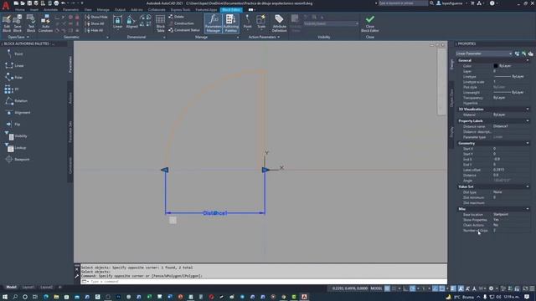The height and width of the screenshot is (301, 536).
Task: Open the Insert ribbon tab
Action: [x=34, y=10]
